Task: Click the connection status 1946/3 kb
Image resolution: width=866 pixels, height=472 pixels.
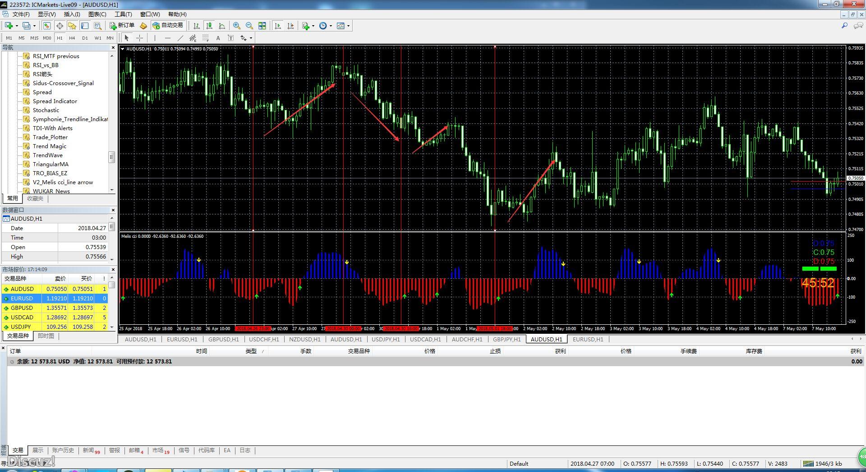Action: click(x=823, y=463)
